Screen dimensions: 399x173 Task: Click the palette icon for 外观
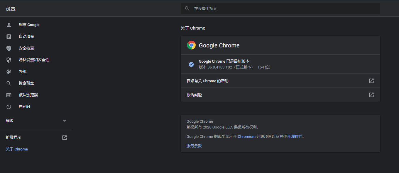9,72
